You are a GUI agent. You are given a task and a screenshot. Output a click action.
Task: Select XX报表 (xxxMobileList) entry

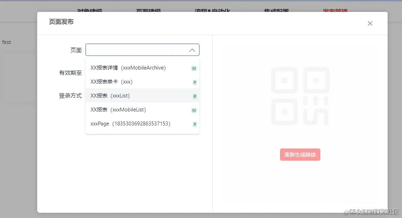click(x=142, y=110)
